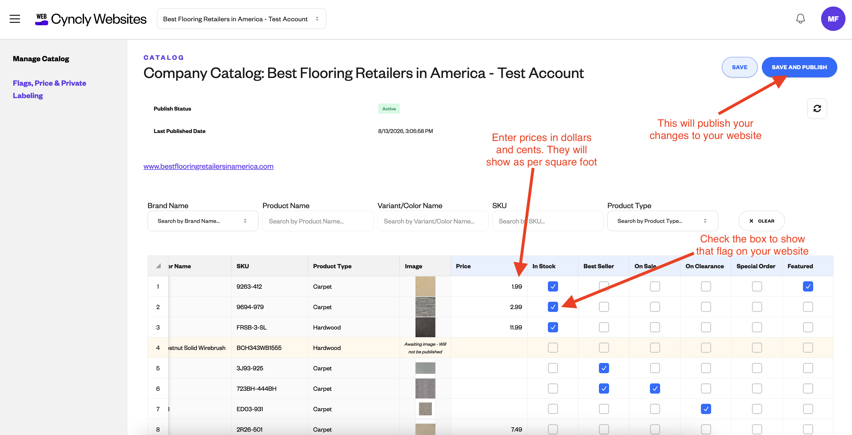Uncheck In Stock for SKU FRSB-3-SL
Screen dimensions: 852x435
553,327
